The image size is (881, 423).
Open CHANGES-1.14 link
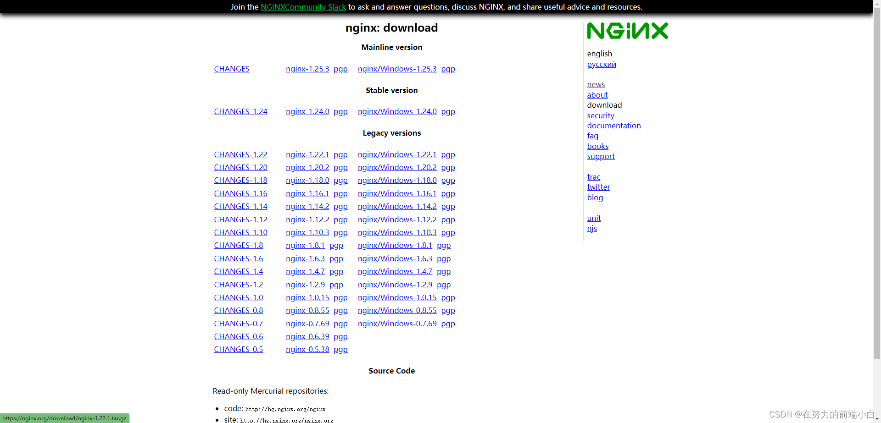click(240, 206)
